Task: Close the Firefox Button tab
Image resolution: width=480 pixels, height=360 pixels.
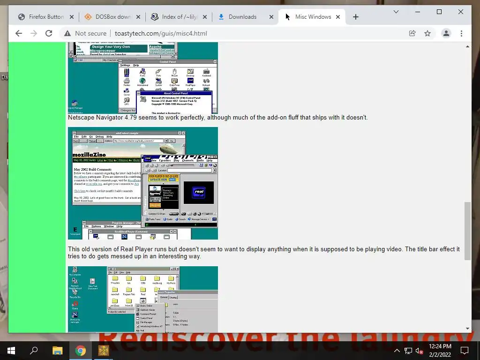Action: pyautogui.click(x=72, y=17)
